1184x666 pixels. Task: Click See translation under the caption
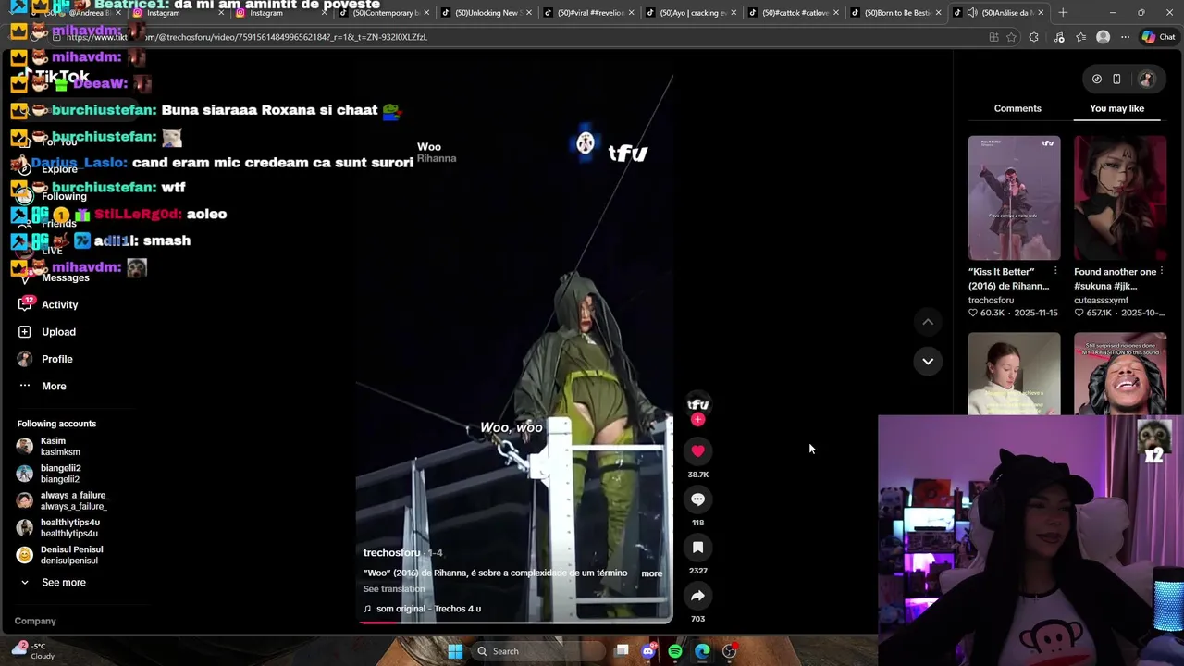click(x=394, y=589)
